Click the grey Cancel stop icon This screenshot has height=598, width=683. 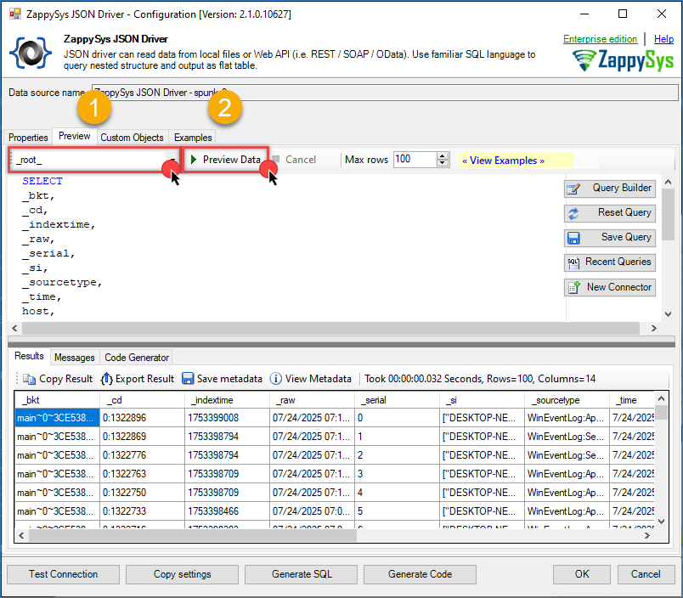(x=276, y=159)
